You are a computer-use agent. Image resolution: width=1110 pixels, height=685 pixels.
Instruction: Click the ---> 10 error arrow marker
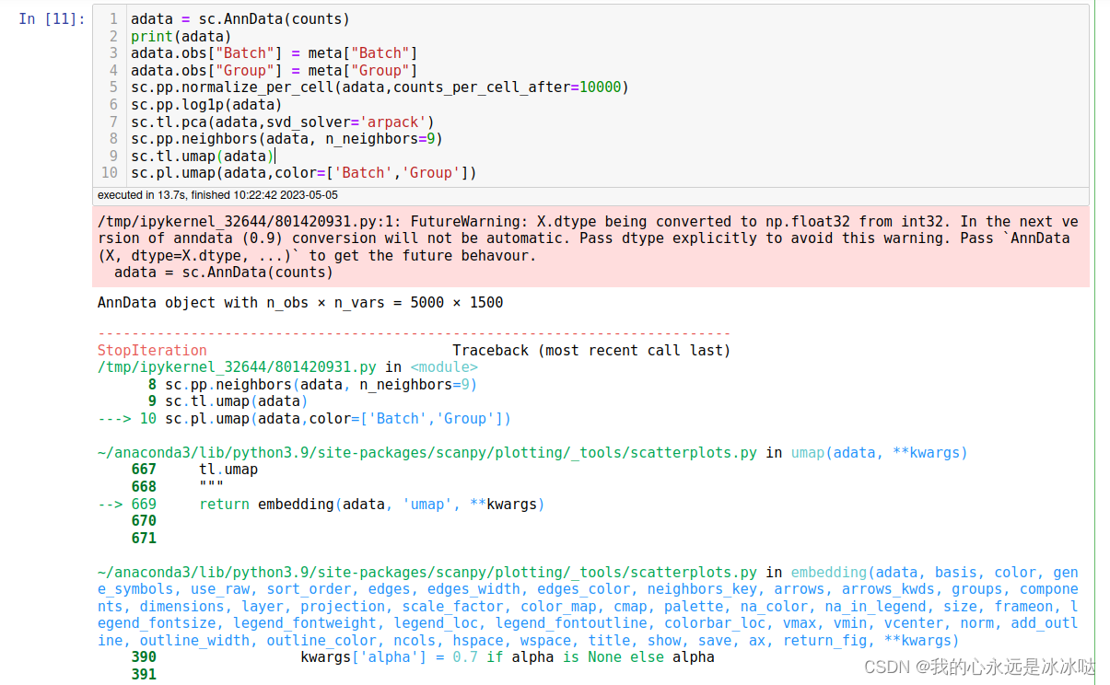113,418
